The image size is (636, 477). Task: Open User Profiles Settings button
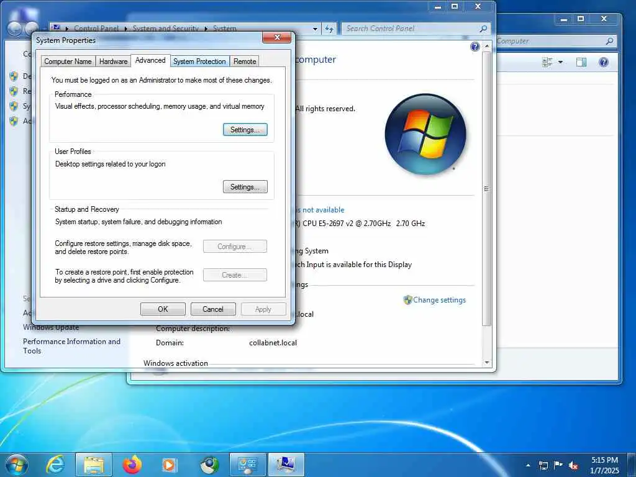point(245,186)
